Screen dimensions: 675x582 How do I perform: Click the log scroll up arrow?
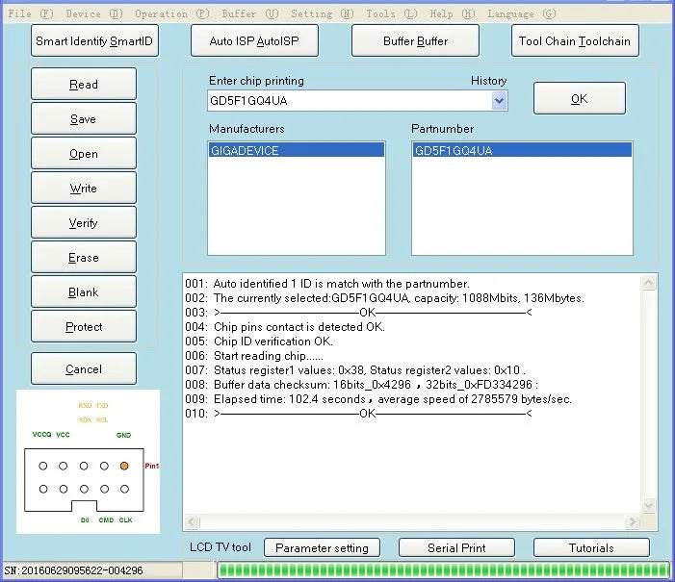tap(648, 283)
